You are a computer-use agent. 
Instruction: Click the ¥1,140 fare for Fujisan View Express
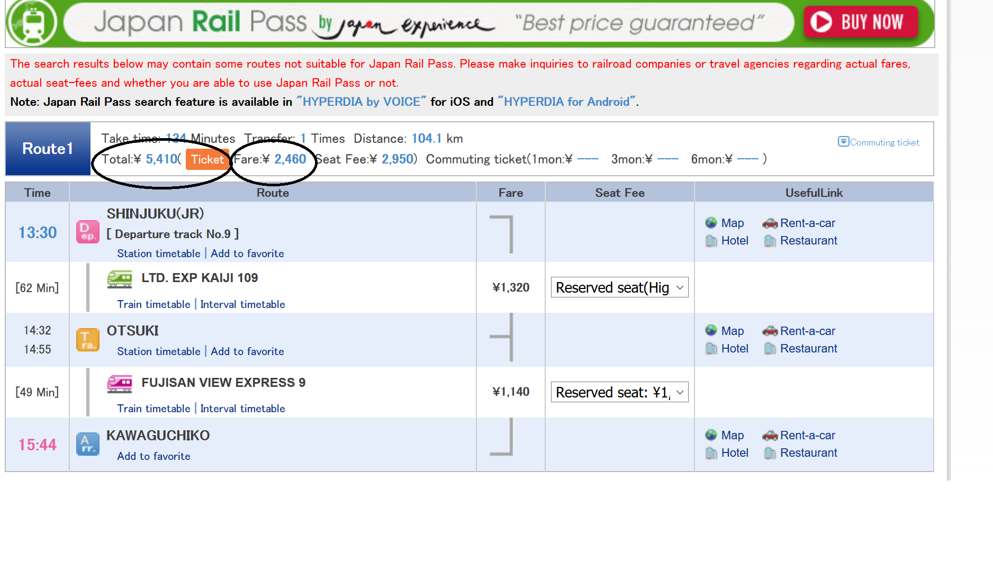click(511, 392)
